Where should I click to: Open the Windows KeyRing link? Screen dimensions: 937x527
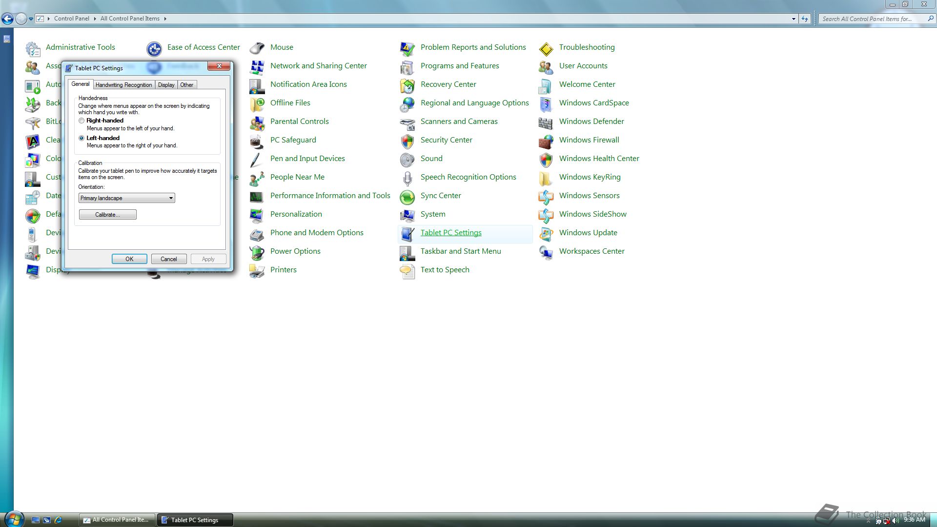[590, 177]
